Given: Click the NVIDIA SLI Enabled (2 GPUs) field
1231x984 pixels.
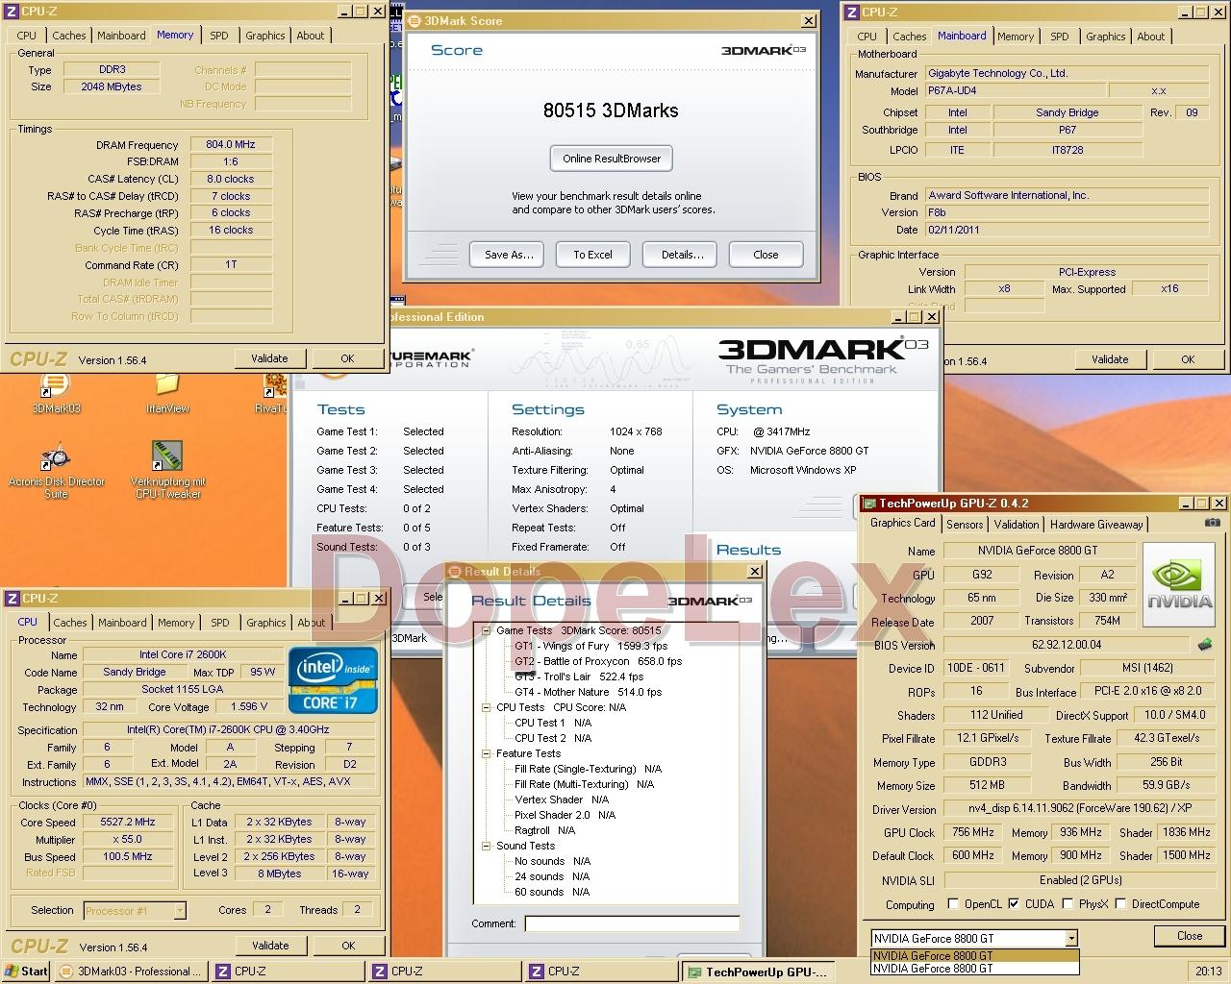Looking at the screenshot, I should click(1080, 879).
